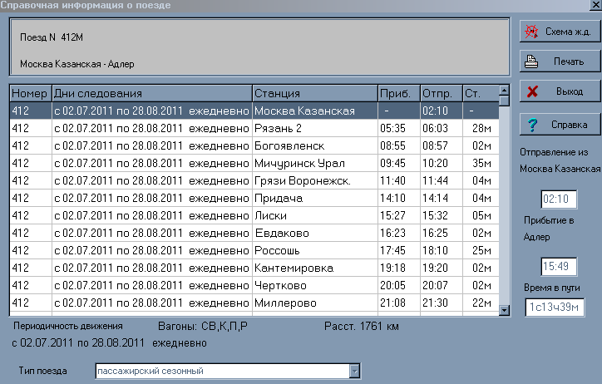Click the Ст. column header
Viewport: 602px width, 384px height.
(x=481, y=93)
